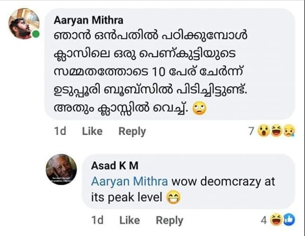This screenshot has width=305, height=236.
Task: Open the Aaryan Mithra mention in Asad's reply
Action: [130, 182]
